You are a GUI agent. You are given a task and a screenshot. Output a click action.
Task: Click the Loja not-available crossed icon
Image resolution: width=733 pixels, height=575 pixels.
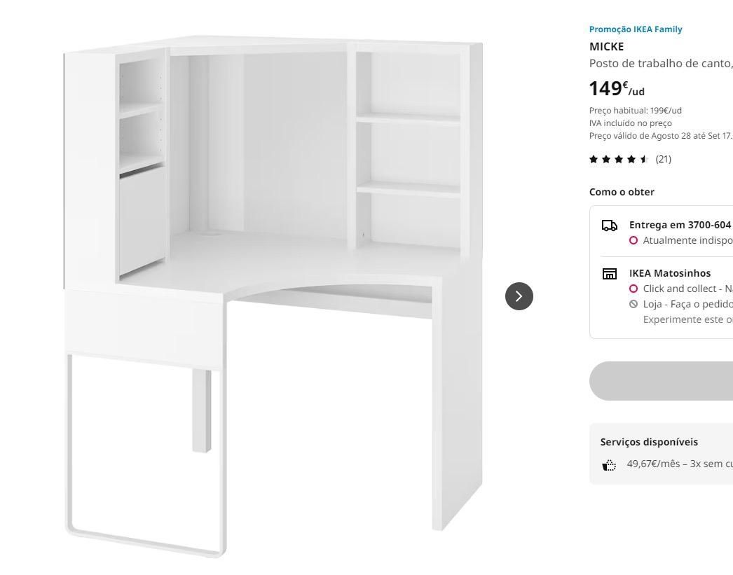(633, 304)
